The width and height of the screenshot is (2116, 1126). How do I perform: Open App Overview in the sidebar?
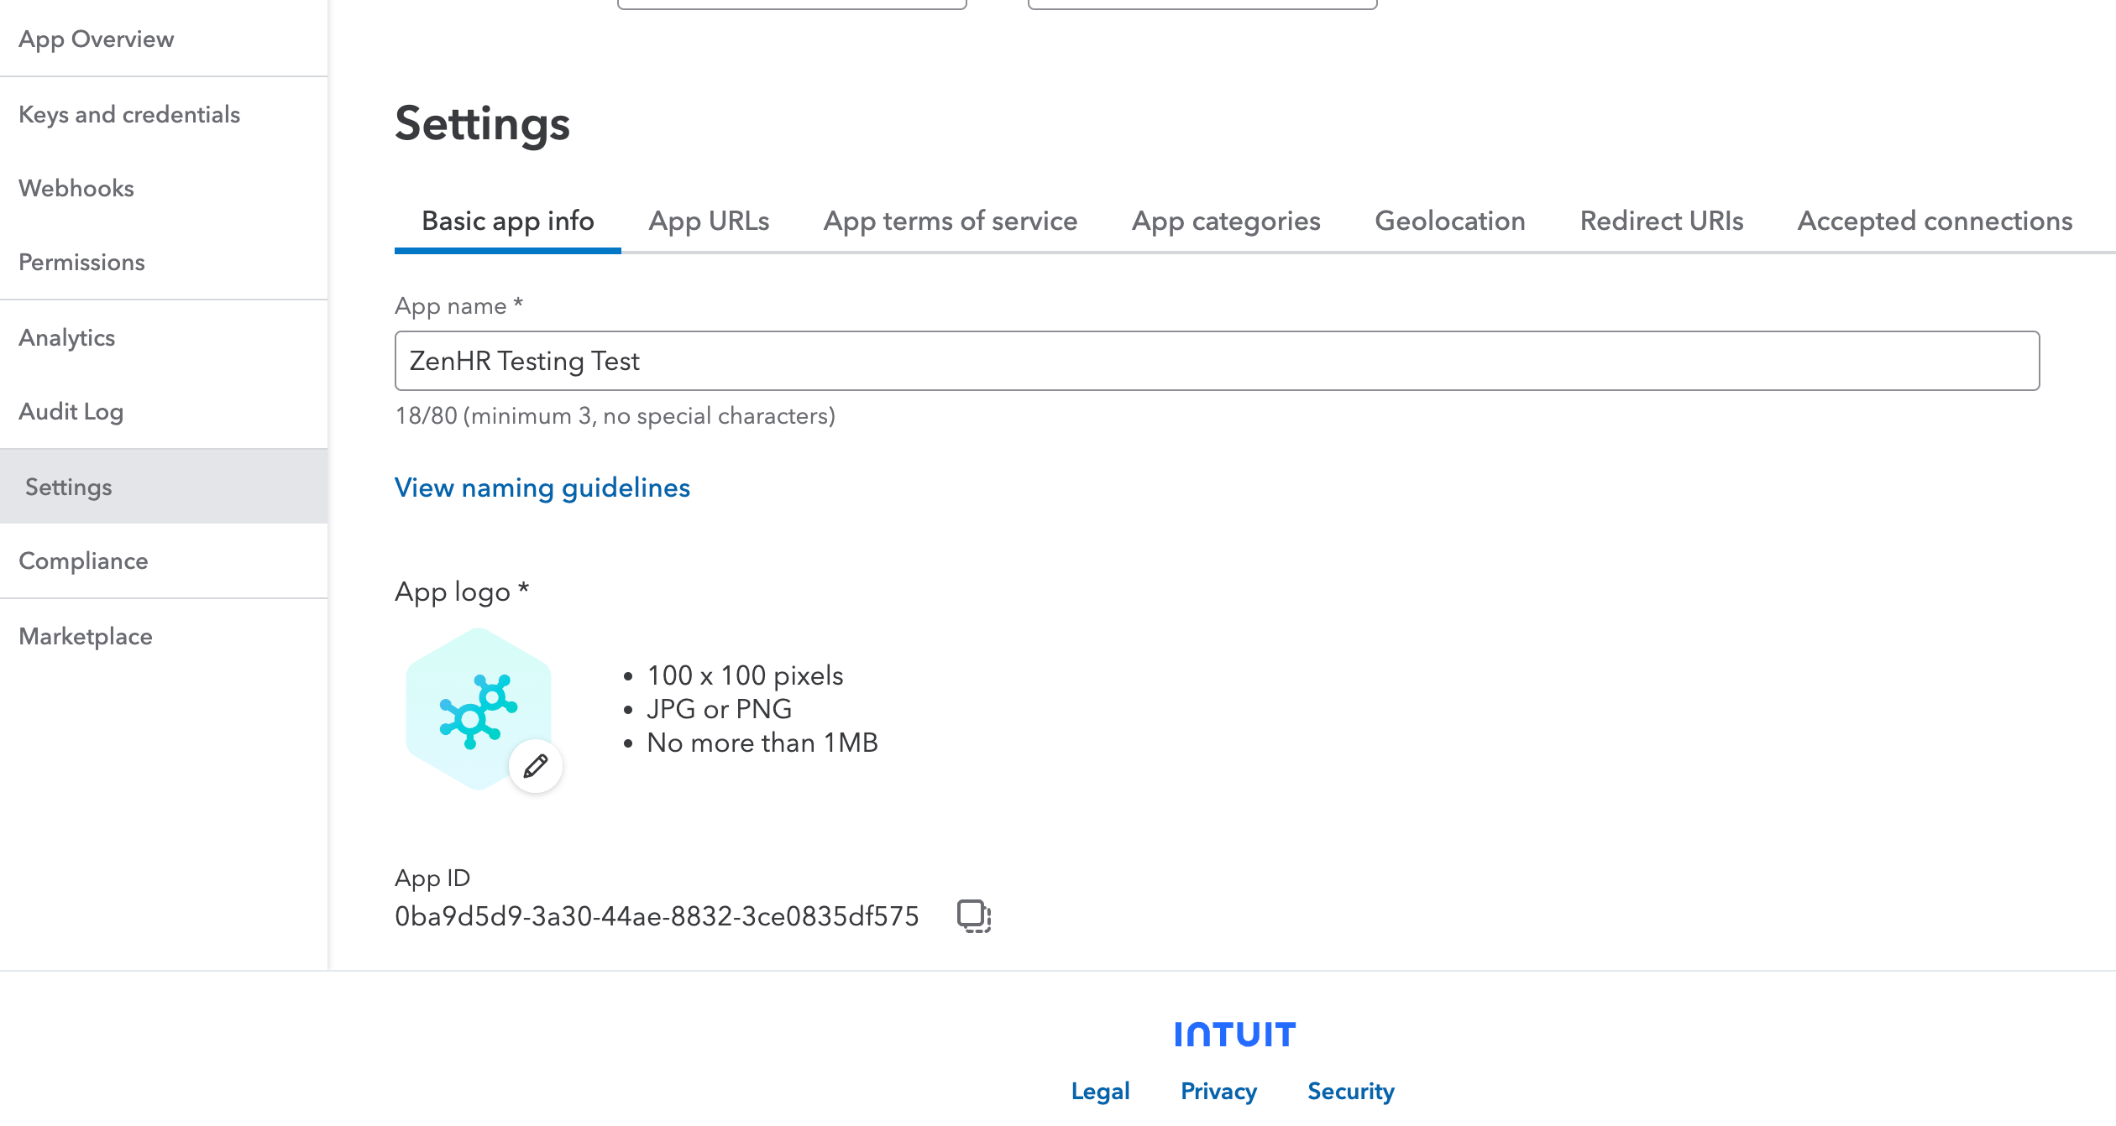pos(96,39)
